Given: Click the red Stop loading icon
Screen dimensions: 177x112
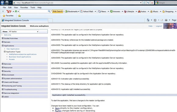Looking at the screenshot, I should (x=152, y=3).
